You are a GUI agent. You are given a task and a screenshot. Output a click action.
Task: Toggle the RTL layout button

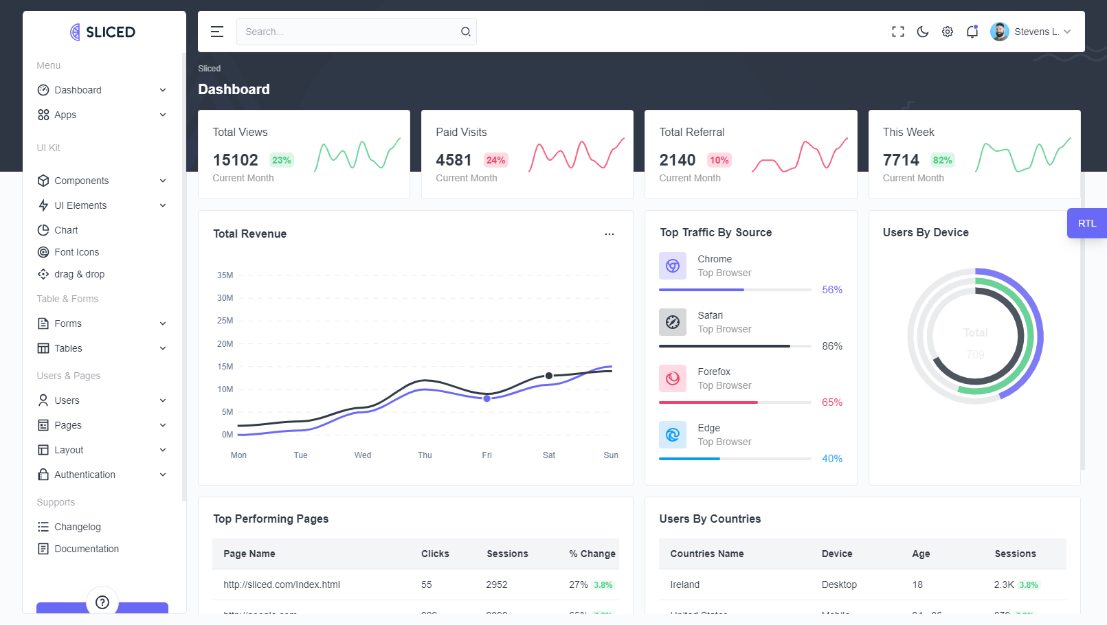(x=1086, y=223)
